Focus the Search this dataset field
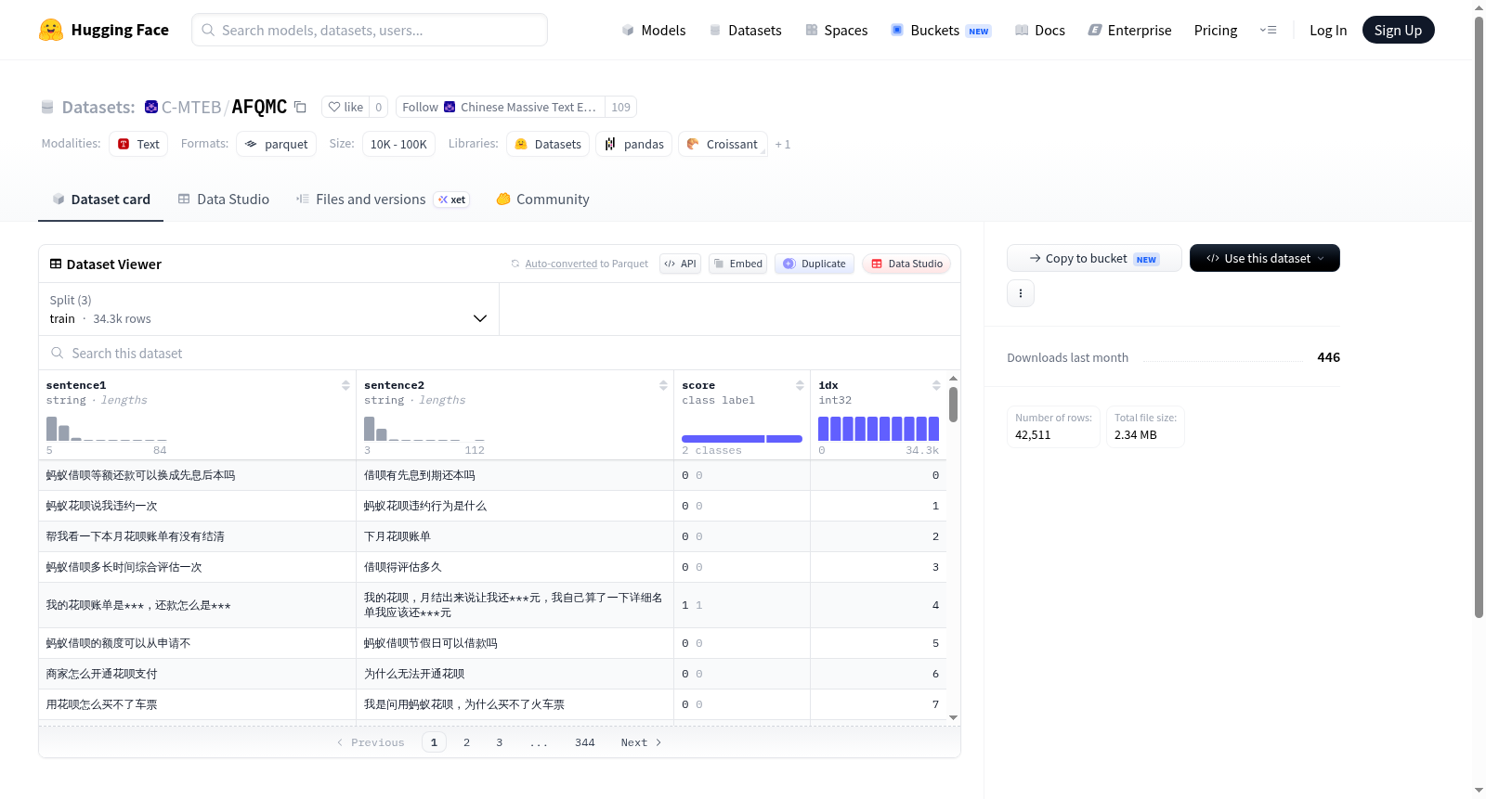 [500, 353]
